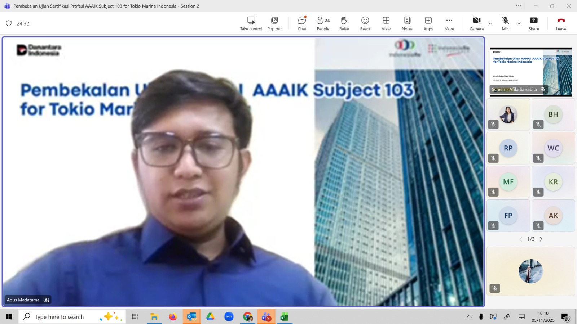Click the Share content button

pyautogui.click(x=533, y=23)
